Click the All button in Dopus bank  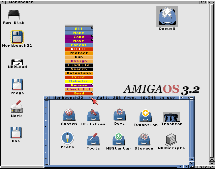click(x=79, y=29)
